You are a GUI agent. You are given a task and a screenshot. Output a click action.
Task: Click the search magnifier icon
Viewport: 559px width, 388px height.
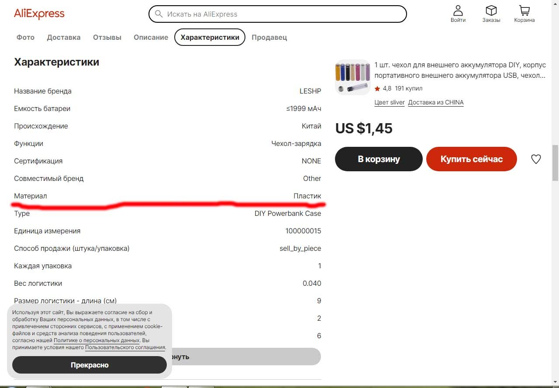coord(159,14)
